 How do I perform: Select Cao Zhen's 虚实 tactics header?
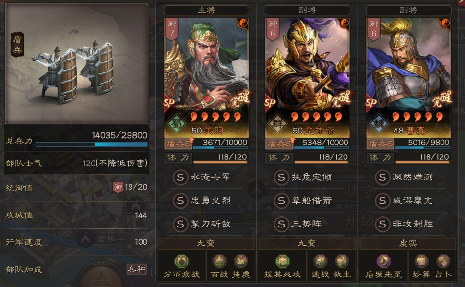pos(408,243)
